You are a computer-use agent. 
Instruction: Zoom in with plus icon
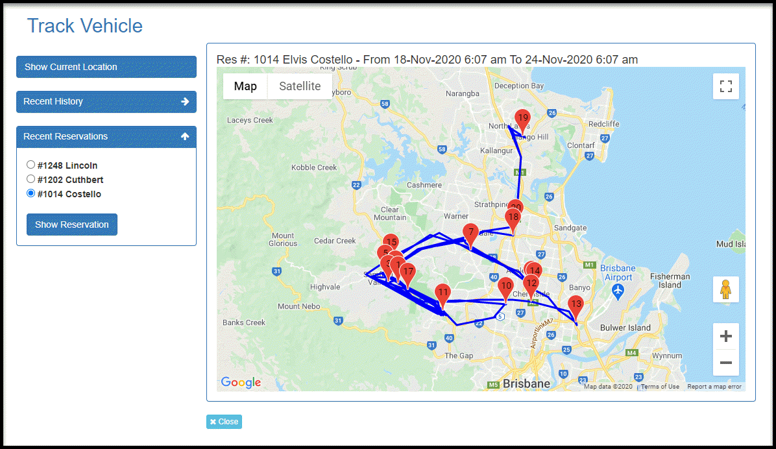coord(725,337)
